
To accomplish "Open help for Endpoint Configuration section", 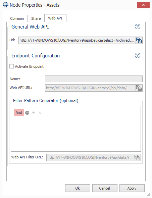I will tap(138, 55).
